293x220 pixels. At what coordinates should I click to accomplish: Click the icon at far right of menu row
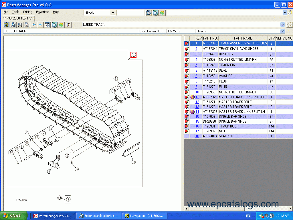pyautogui.click(x=290, y=13)
